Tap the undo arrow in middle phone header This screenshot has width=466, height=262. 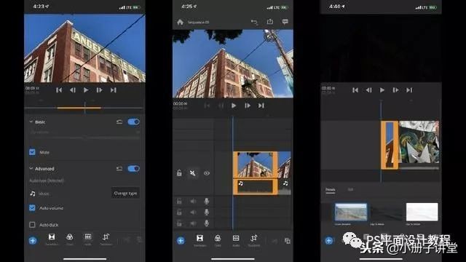click(254, 22)
